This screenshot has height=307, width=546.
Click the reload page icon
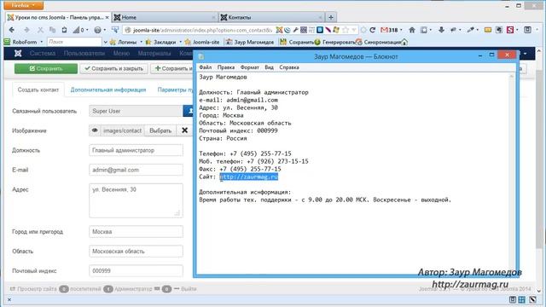click(x=373, y=30)
